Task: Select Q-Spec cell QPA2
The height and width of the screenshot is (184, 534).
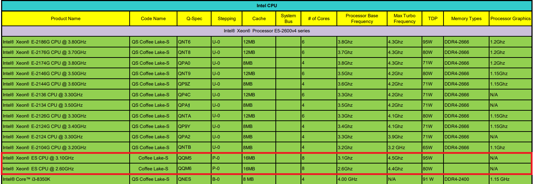Action: 194,137
